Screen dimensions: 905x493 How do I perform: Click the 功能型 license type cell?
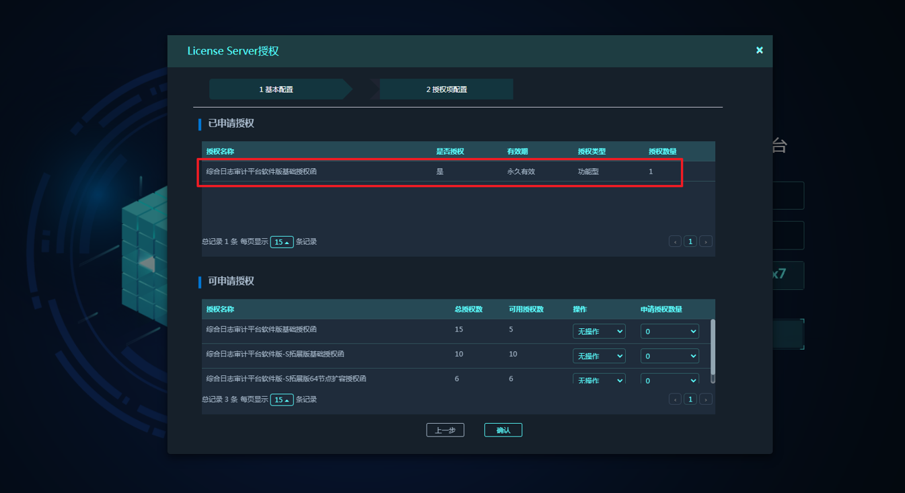[588, 172]
